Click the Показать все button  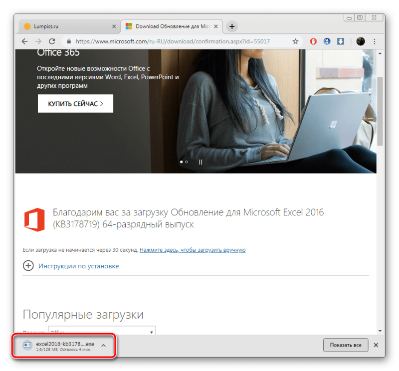(x=346, y=345)
